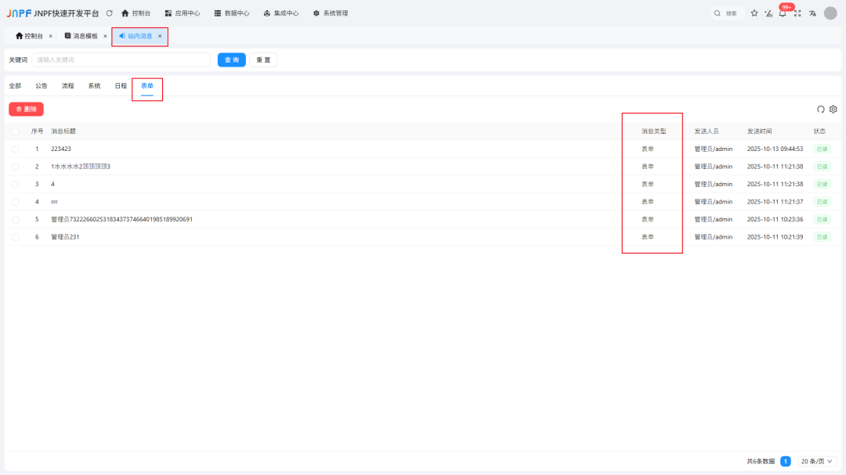
Task: Open message titled 1水水水水2顶顶顶顶3
Action: click(x=81, y=167)
